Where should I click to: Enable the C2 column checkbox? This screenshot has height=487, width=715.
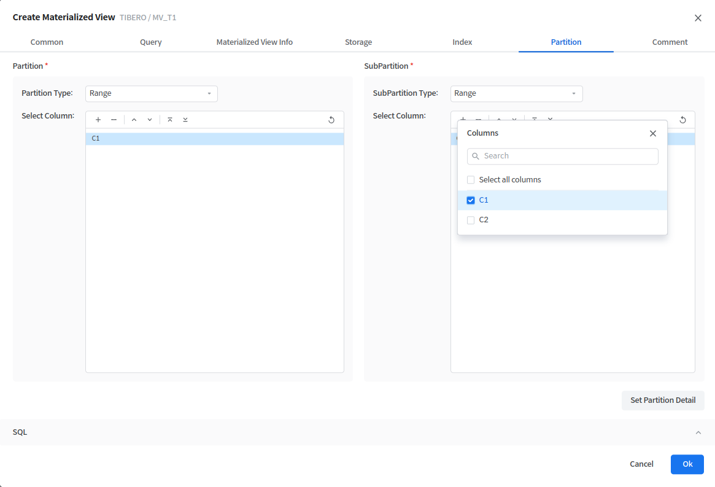pos(471,220)
